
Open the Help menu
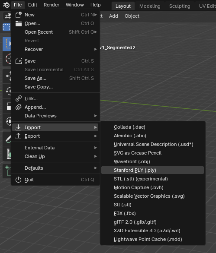coord(96,5)
